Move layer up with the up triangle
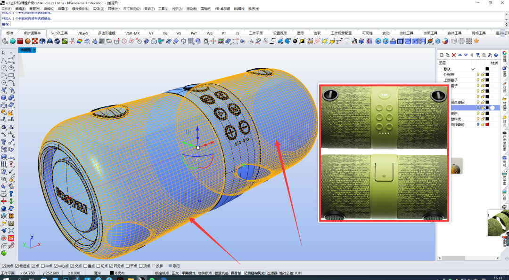 pos(460,55)
